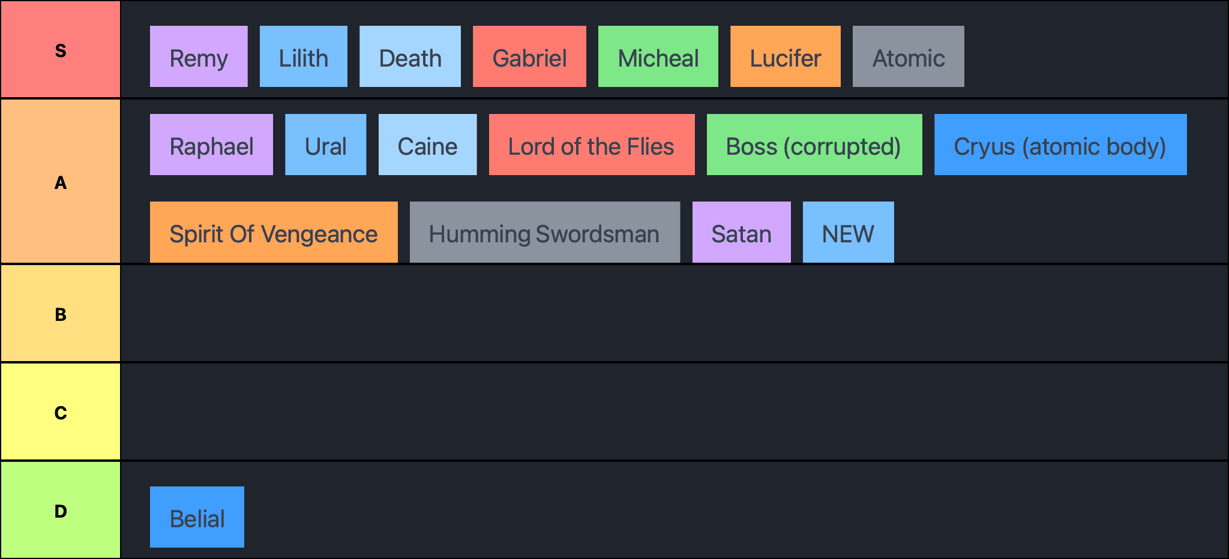
Task: Click the Remy item in S tier
Action: [x=199, y=57]
